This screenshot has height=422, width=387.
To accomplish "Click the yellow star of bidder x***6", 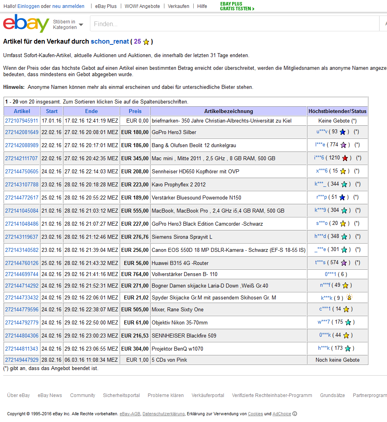I will point(343,171).
